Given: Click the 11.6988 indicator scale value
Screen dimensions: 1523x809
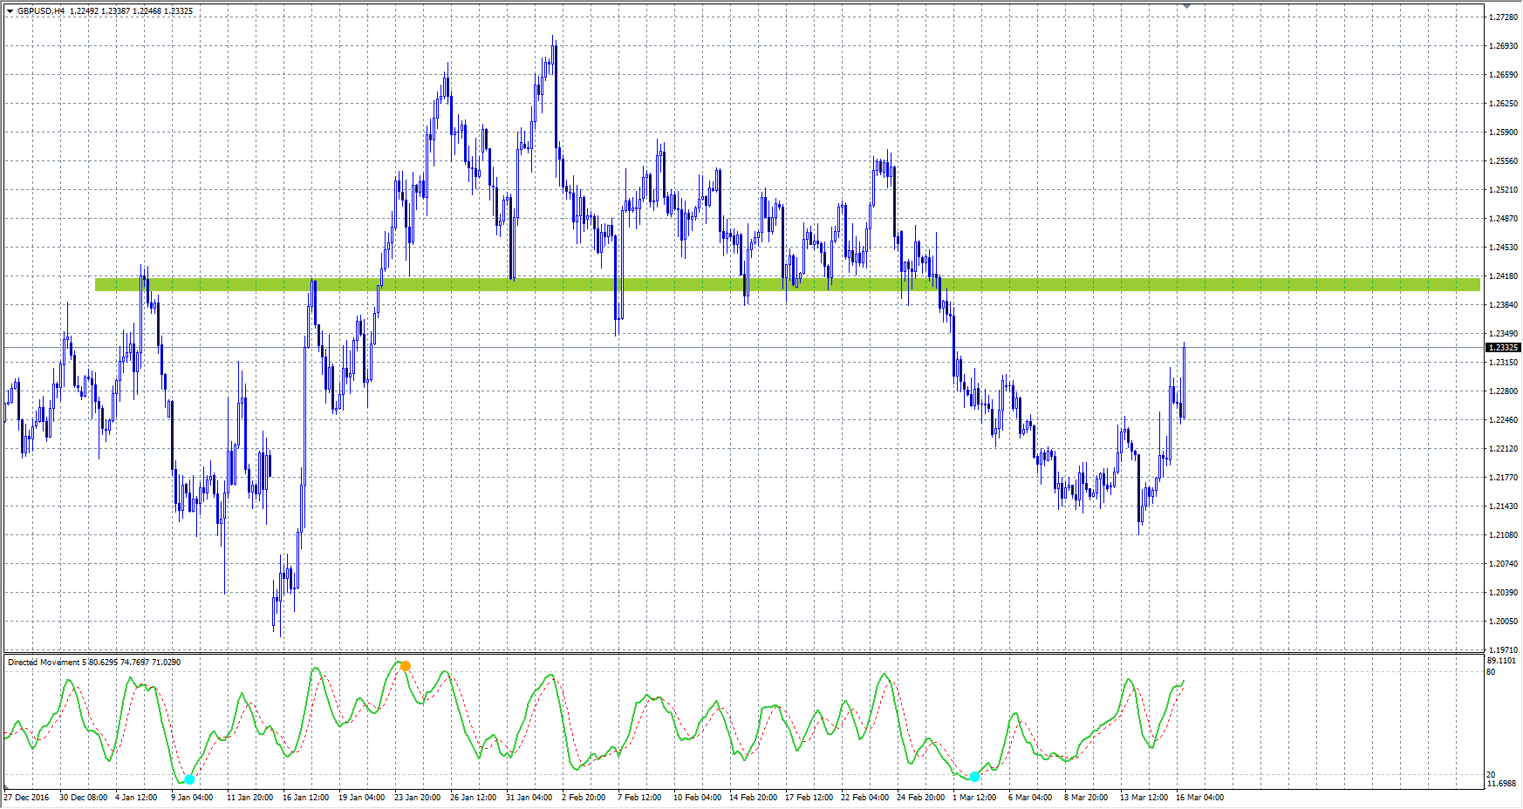Looking at the screenshot, I should pyautogui.click(x=1501, y=784).
